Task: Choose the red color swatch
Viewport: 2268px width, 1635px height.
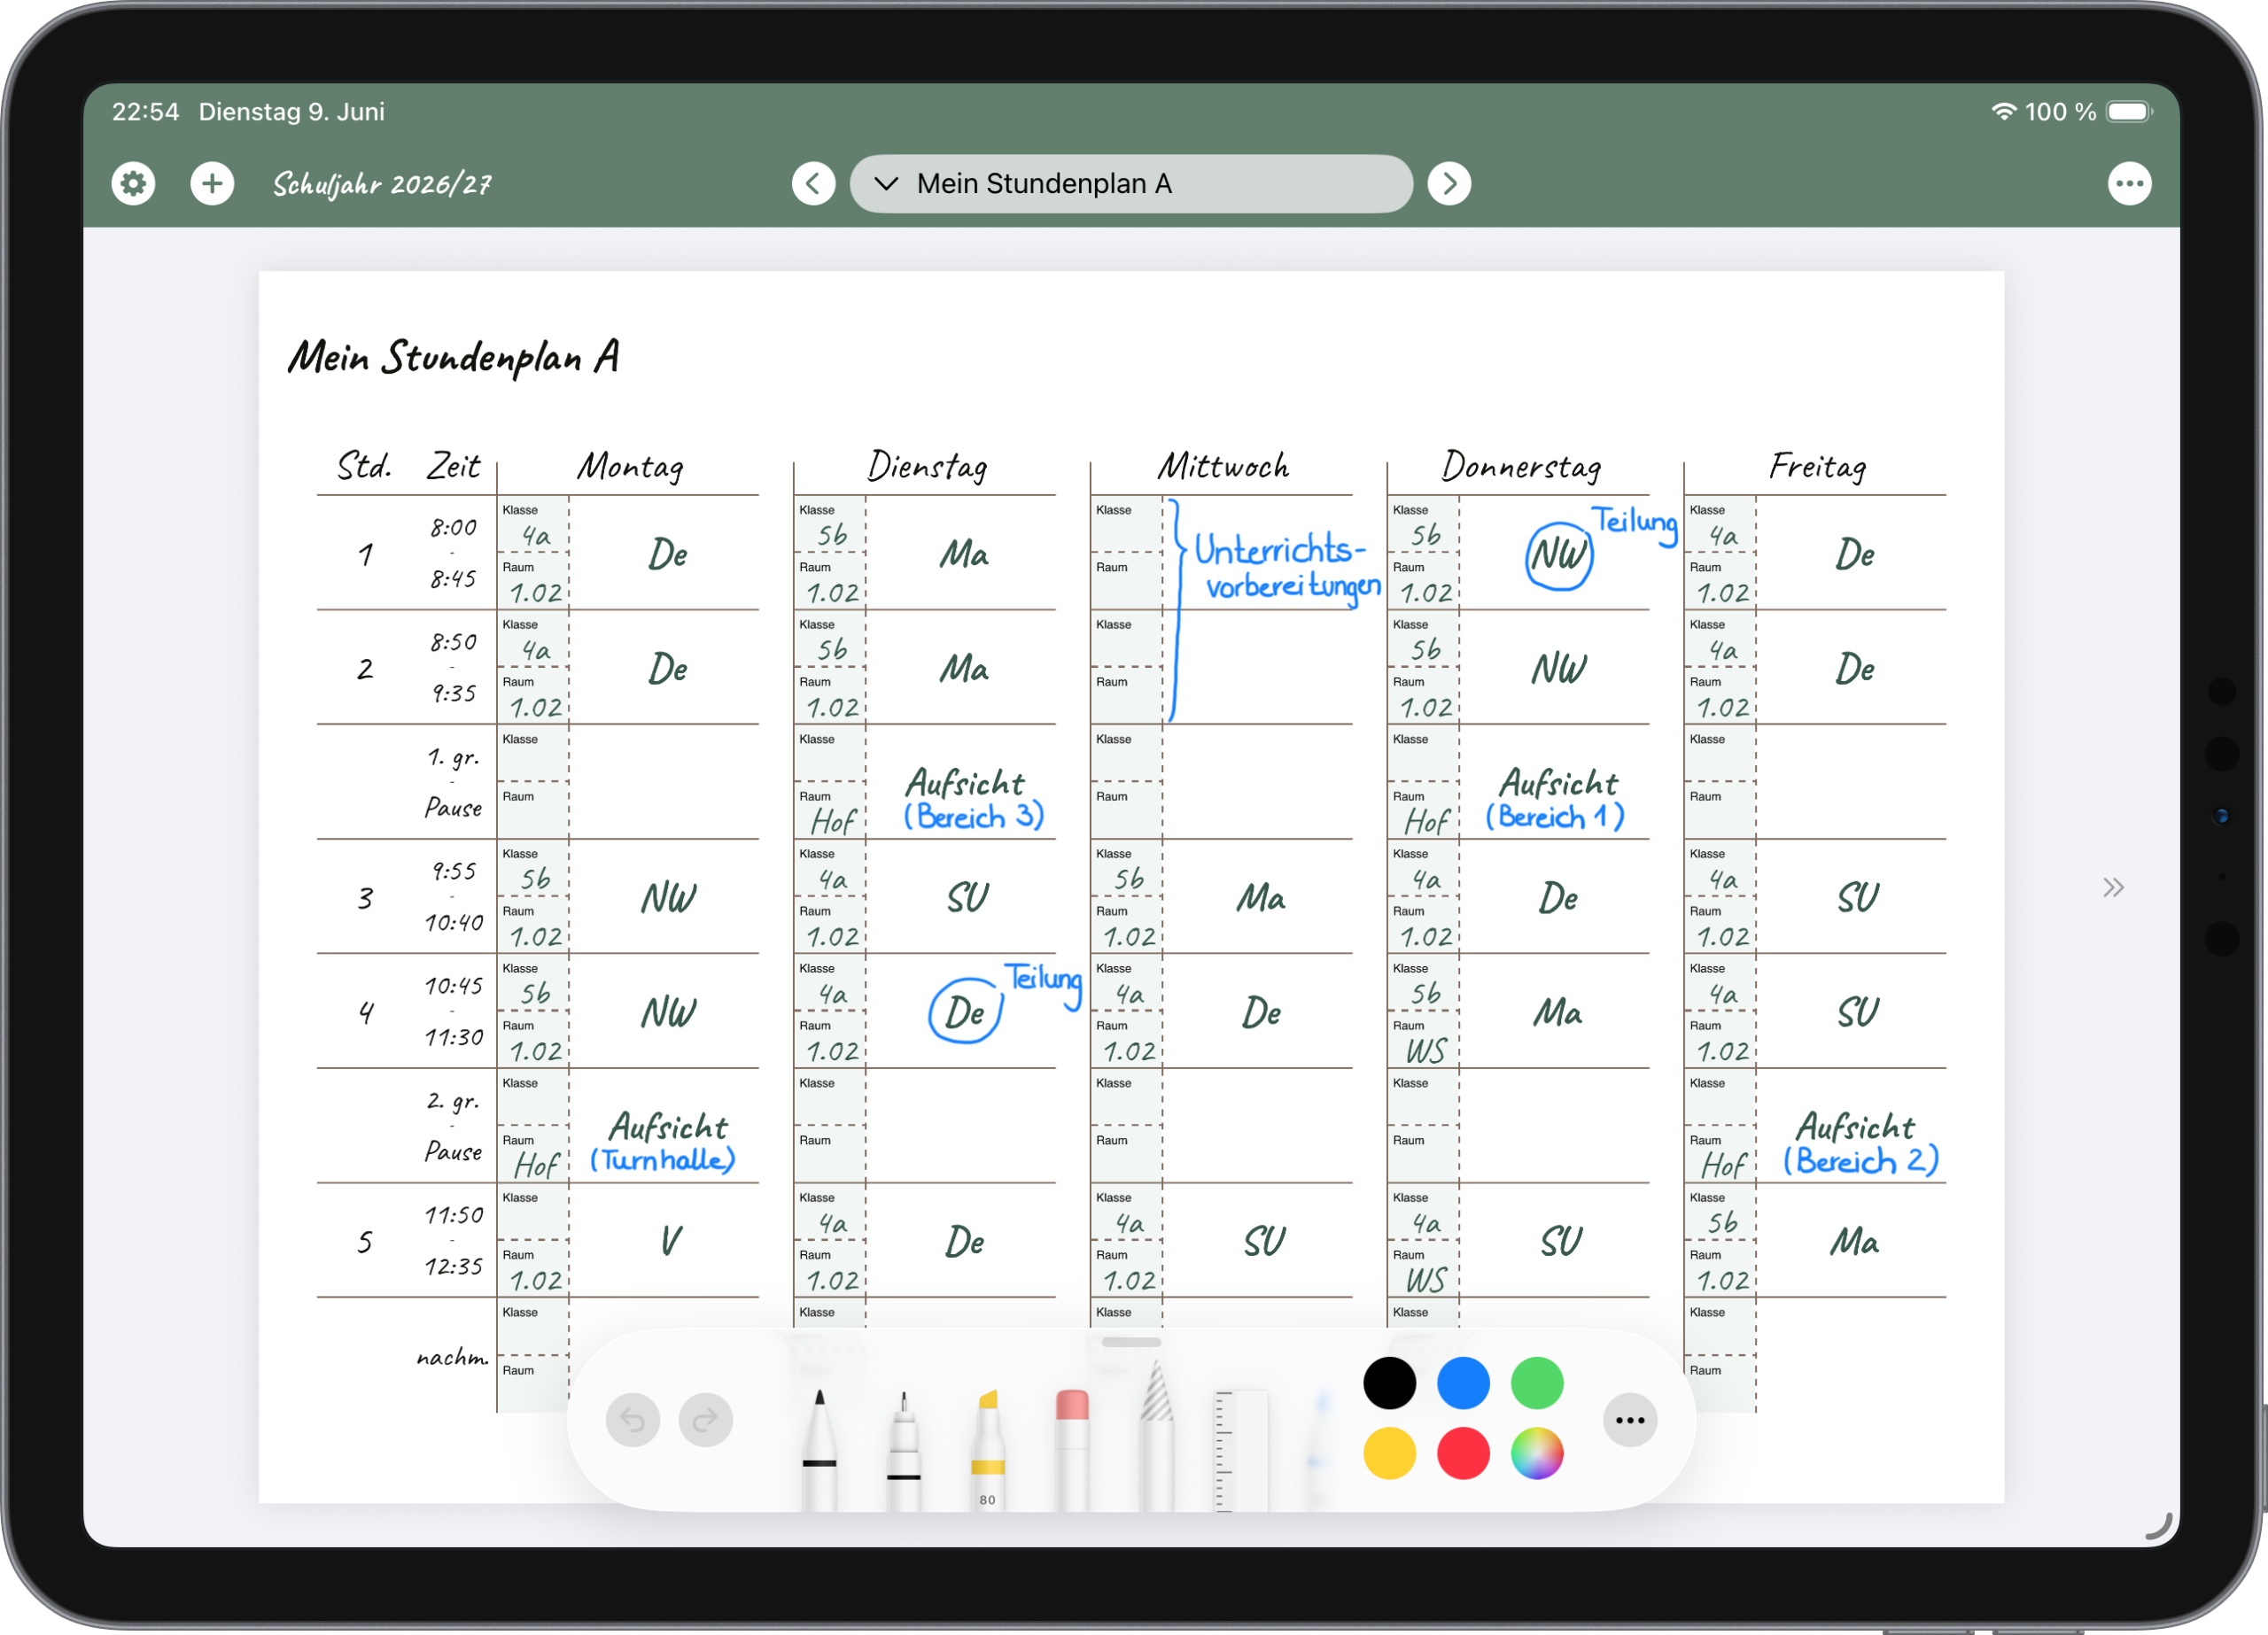Action: tap(1463, 1454)
